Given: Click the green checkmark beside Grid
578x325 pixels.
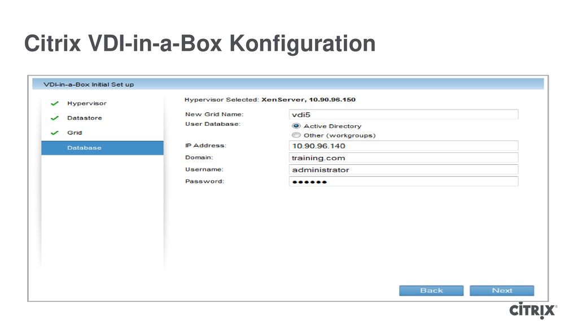Looking at the screenshot, I should point(55,133).
